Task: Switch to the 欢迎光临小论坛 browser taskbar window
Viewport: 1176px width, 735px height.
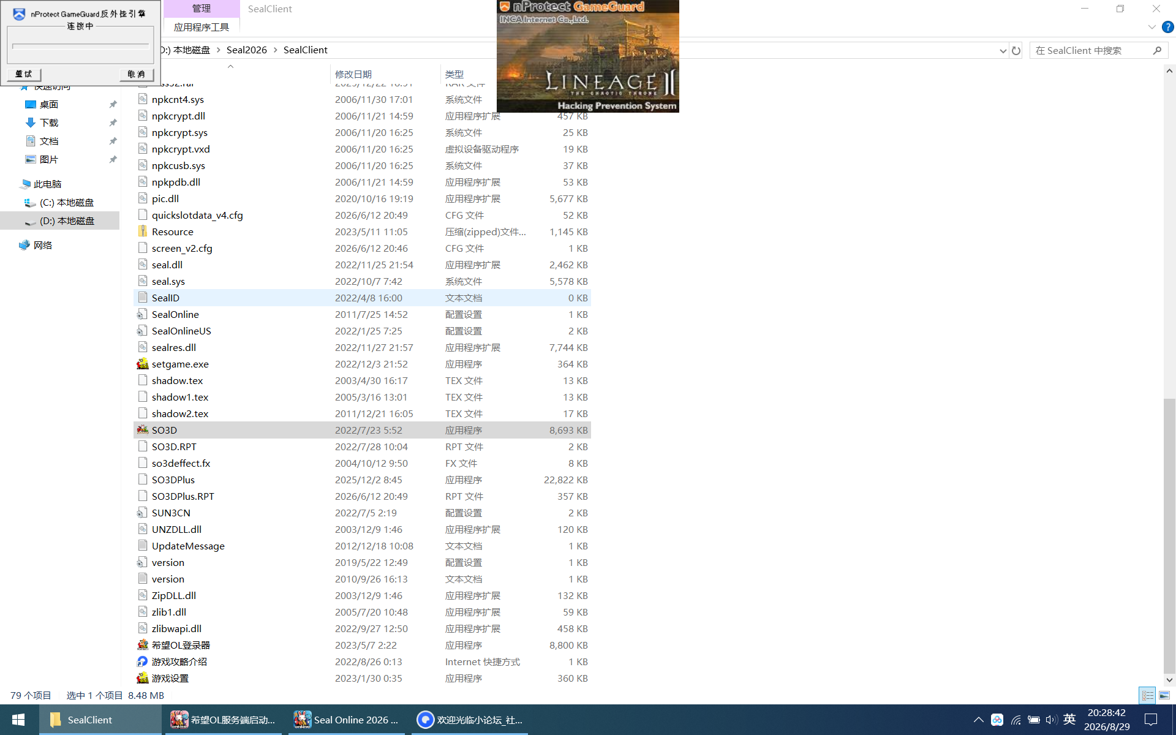Action: (470, 720)
